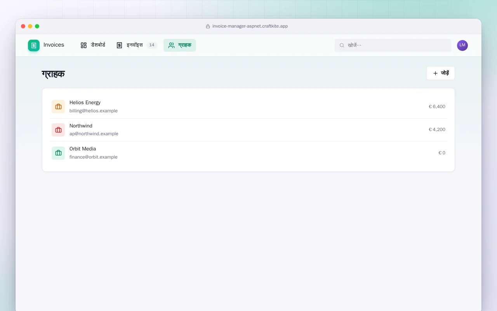Minimize the window with the yellow button
The width and height of the screenshot is (497, 311).
click(x=30, y=26)
